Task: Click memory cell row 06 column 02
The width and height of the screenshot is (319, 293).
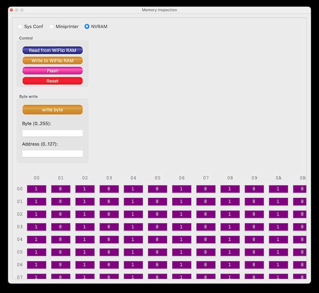Action: click(x=85, y=265)
